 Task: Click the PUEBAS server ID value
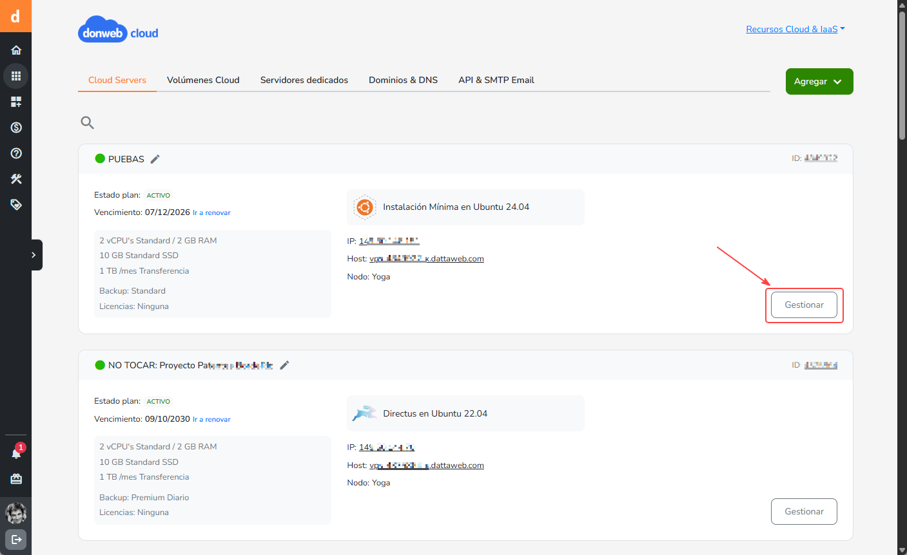(821, 158)
